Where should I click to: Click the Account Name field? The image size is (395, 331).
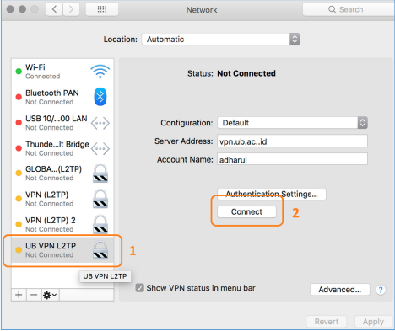[292, 159]
